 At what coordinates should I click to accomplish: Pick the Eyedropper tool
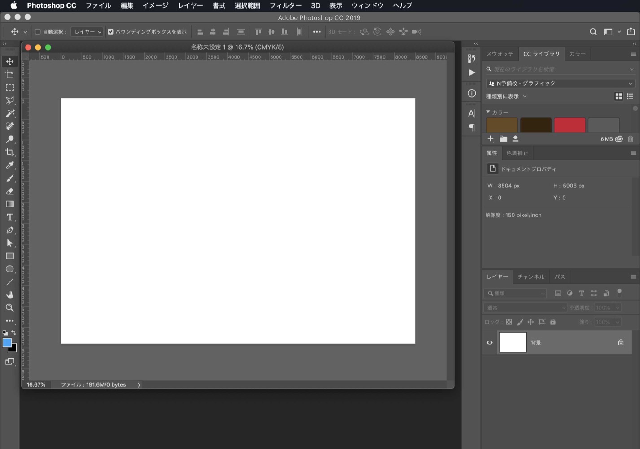pos(10,165)
